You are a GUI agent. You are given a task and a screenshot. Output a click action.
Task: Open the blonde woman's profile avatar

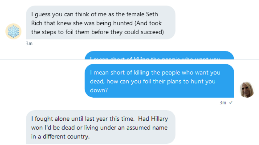(247, 89)
